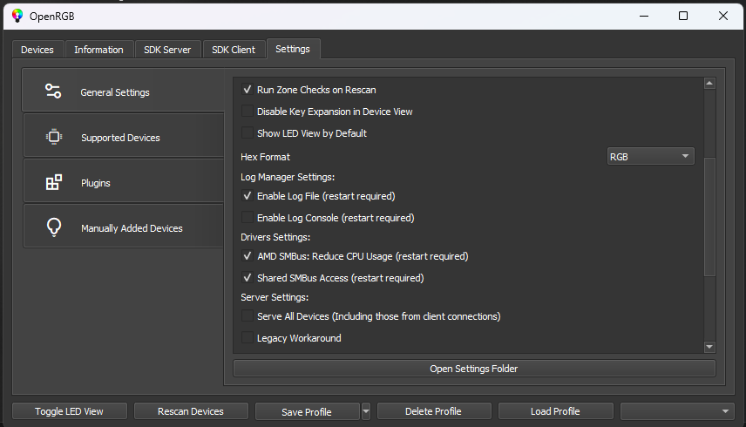Maximize the OpenRGB window
This screenshot has width=746, height=427.
coord(683,17)
